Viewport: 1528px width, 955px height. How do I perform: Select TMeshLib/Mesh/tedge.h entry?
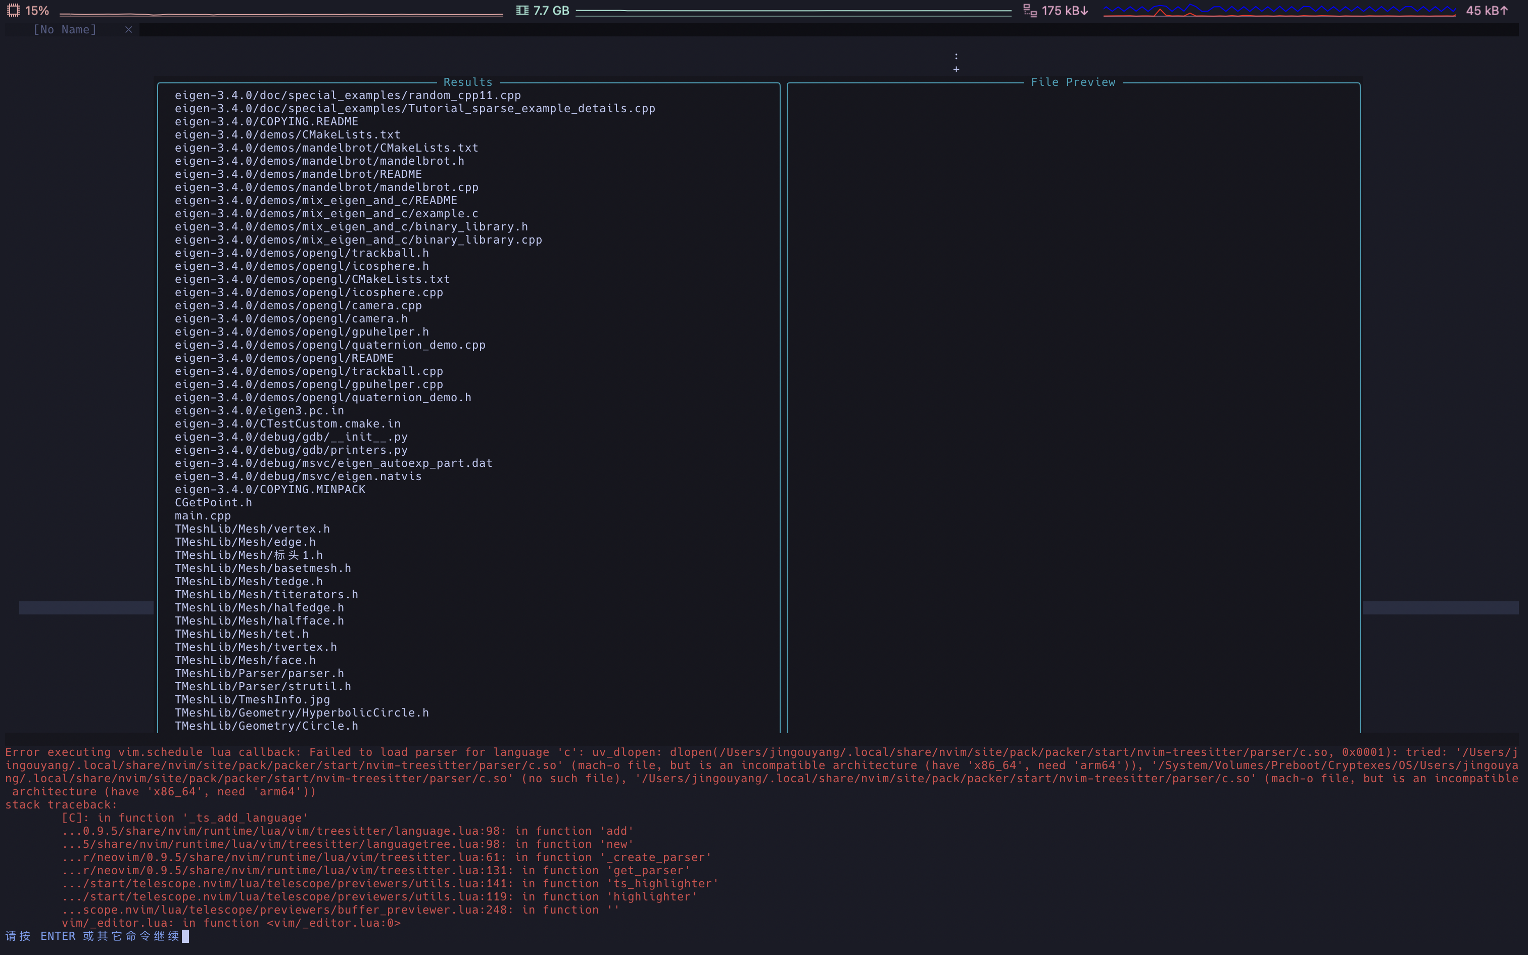point(249,582)
